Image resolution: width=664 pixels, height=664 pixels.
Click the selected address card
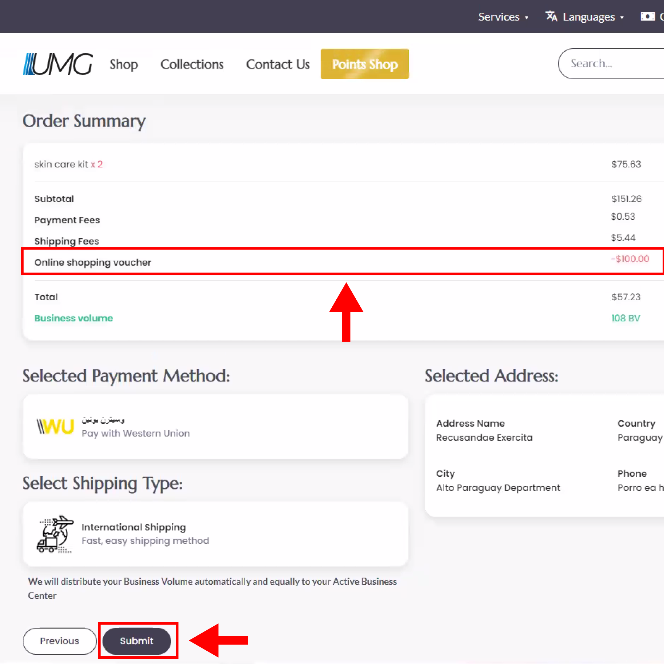point(545,456)
